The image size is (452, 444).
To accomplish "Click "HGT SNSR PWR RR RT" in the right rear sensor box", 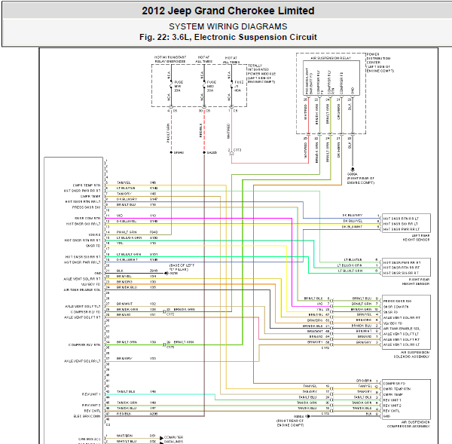I will pos(402,263).
